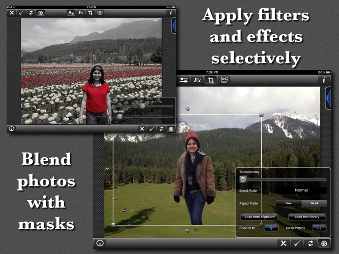Expand the blue arrow side panel in lower screenshot
The width and height of the screenshot is (339, 254).
[x=329, y=98]
